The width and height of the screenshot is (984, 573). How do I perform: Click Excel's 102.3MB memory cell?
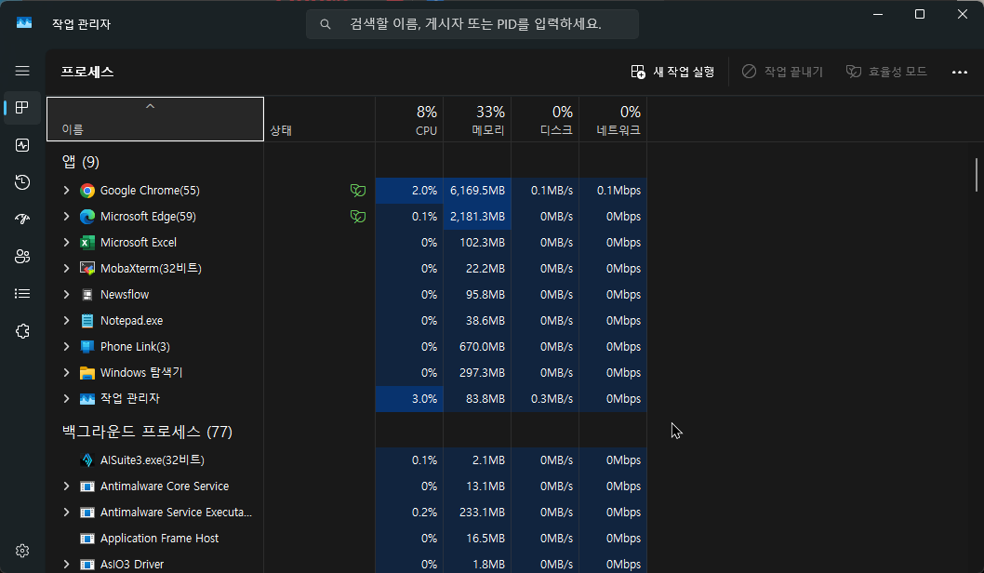click(477, 242)
